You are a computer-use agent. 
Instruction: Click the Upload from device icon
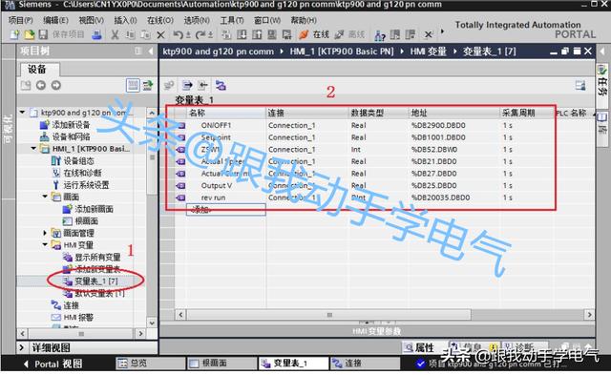257,34
